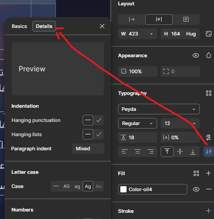Select auto width text resizing icon

click(x=131, y=20)
